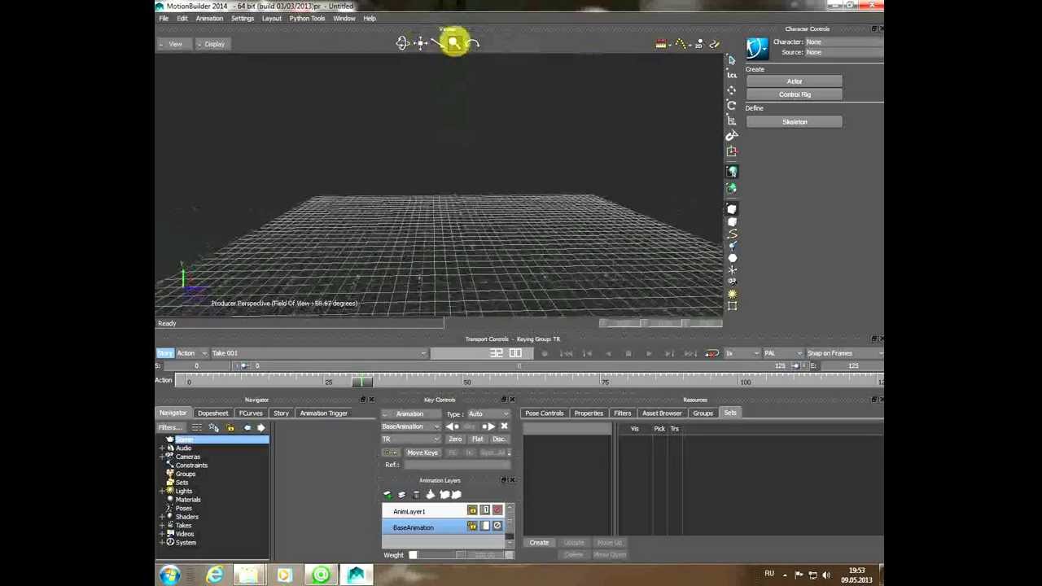Toggle mute on AnimLayer1

497,510
